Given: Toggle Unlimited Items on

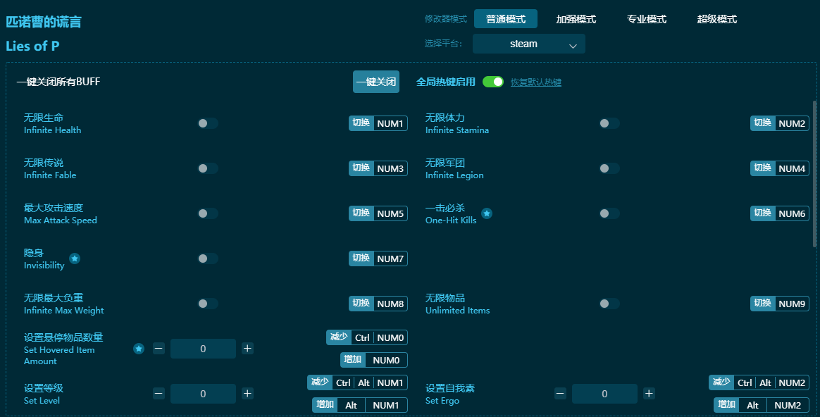Looking at the screenshot, I should (609, 304).
